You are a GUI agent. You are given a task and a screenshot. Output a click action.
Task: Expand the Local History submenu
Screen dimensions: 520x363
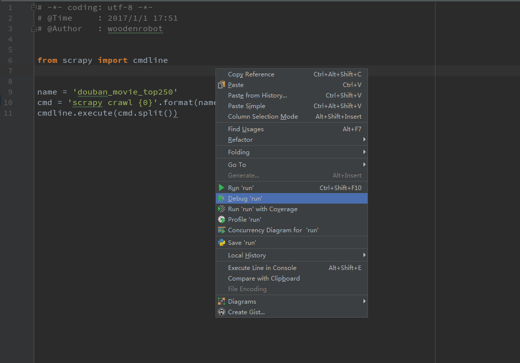[364, 255]
